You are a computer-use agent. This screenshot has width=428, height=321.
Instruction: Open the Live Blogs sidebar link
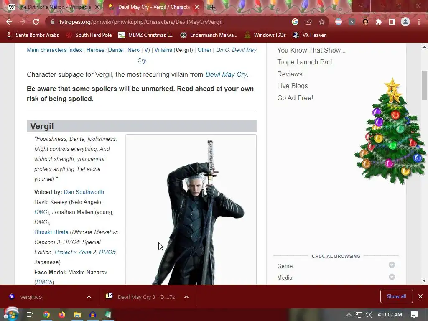click(292, 86)
